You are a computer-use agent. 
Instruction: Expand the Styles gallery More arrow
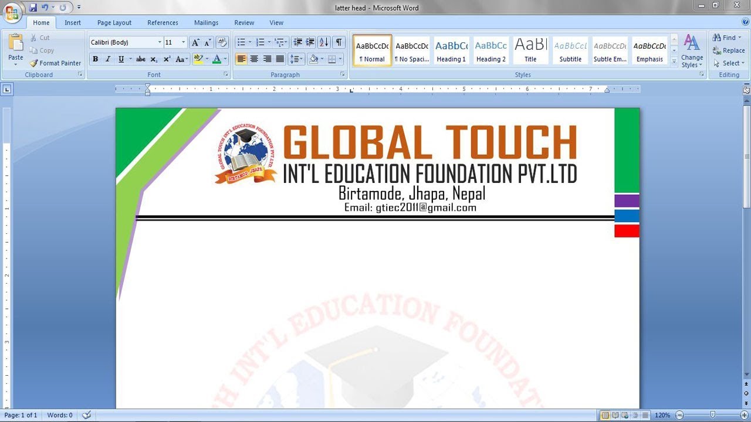coord(674,61)
